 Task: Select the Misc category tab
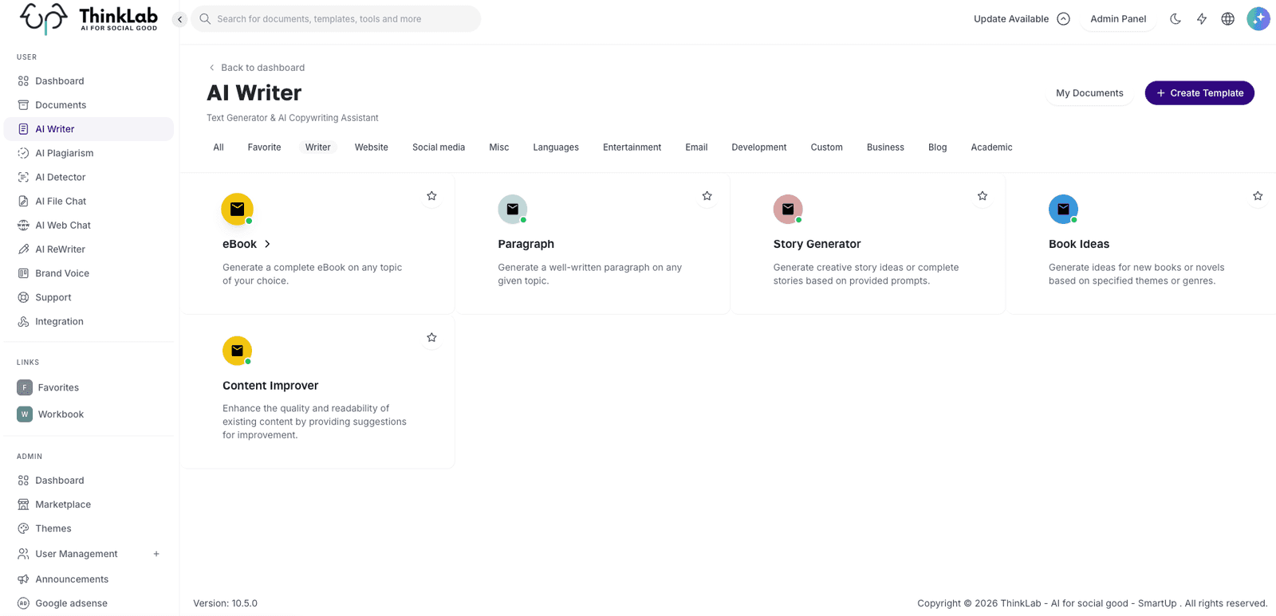(499, 147)
